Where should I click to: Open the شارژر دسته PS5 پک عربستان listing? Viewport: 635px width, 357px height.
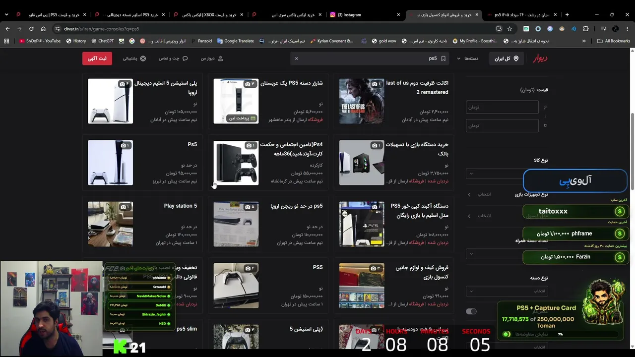click(x=268, y=101)
